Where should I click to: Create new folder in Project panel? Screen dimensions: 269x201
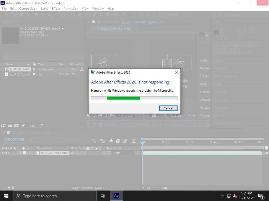click(x=10, y=126)
